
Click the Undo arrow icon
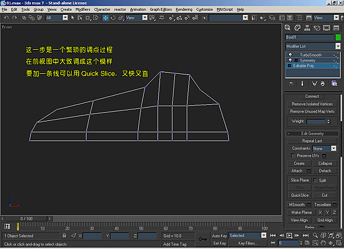(6, 18)
